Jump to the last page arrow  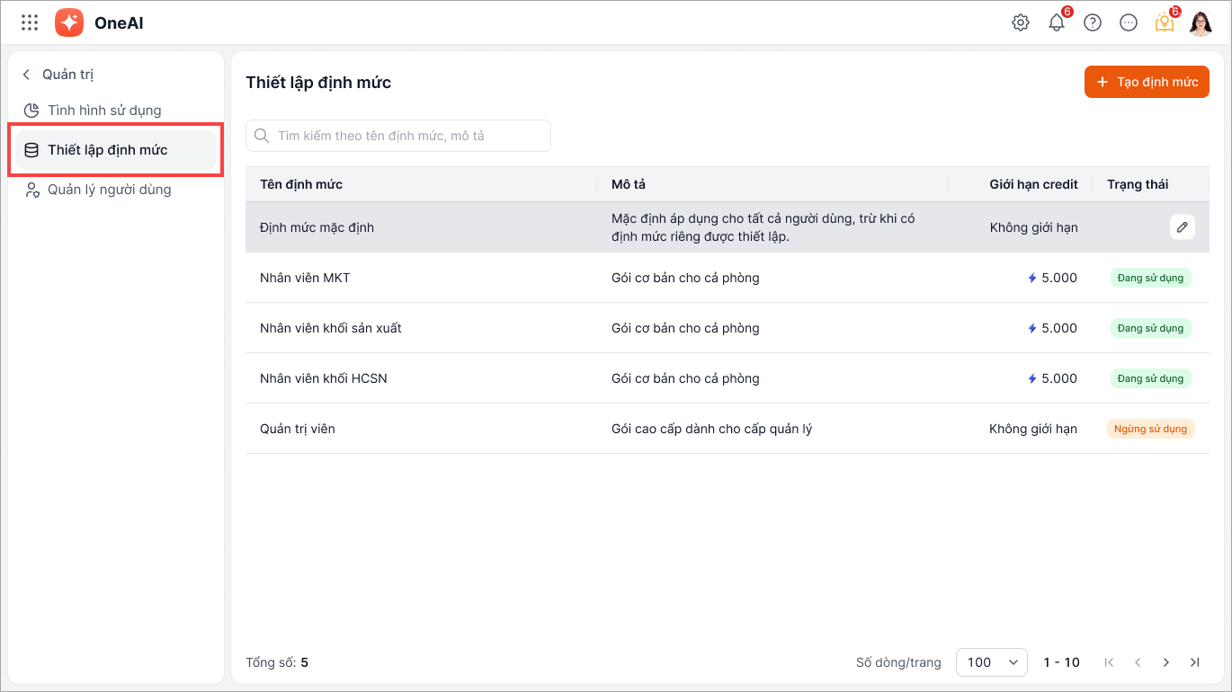point(1195,662)
